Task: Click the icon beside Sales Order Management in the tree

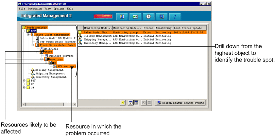Action: pyautogui.click(x=33, y=35)
